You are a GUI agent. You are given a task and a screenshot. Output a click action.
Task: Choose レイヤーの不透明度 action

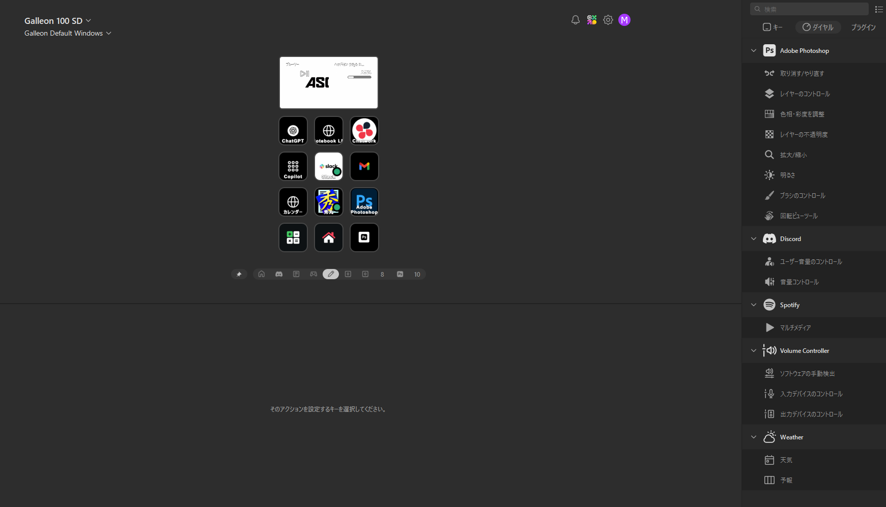tap(814, 134)
